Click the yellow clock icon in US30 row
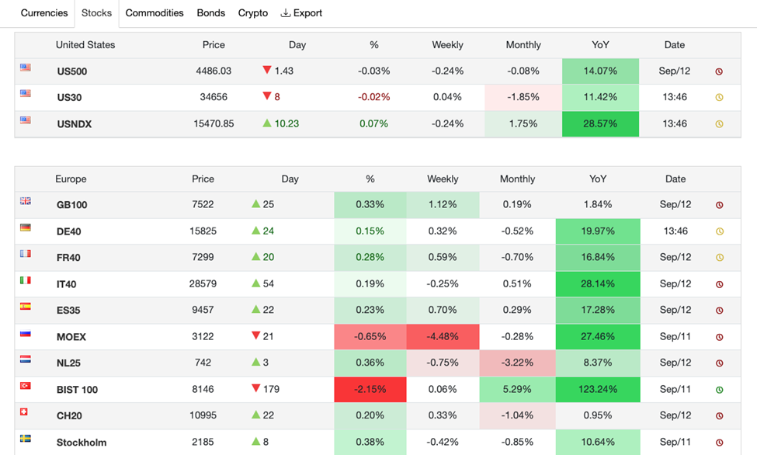The width and height of the screenshot is (757, 455). pyautogui.click(x=719, y=98)
